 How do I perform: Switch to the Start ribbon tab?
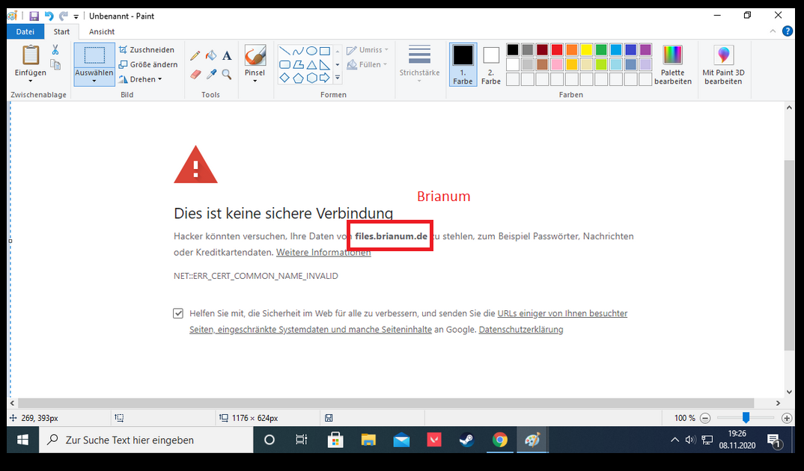[61, 31]
